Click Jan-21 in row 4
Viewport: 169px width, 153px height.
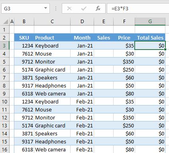point(82,54)
